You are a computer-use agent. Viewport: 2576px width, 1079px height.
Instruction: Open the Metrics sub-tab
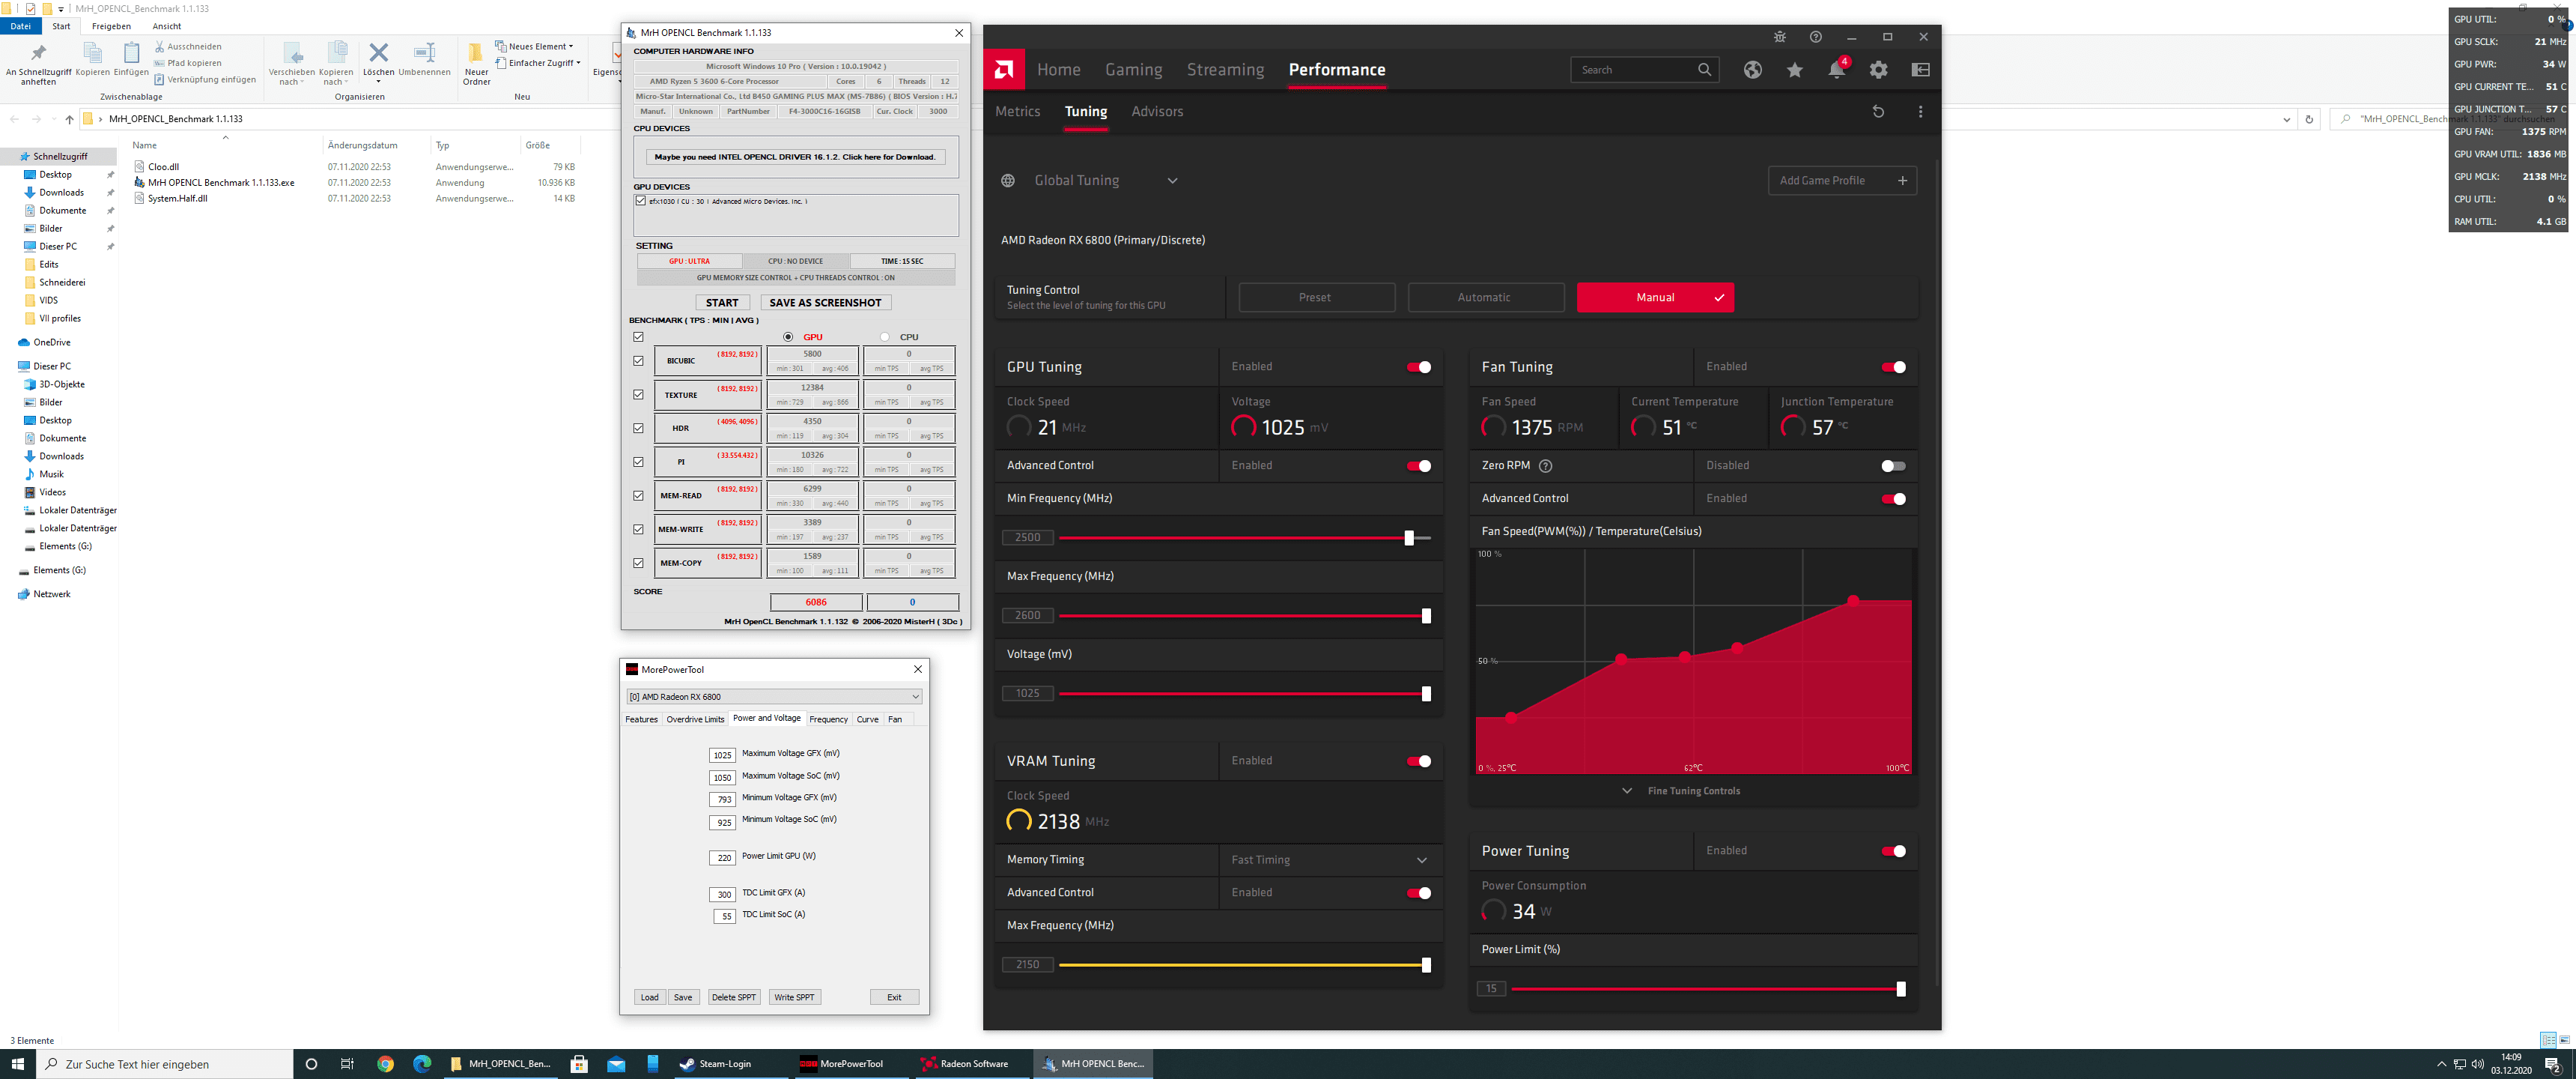(x=1017, y=111)
